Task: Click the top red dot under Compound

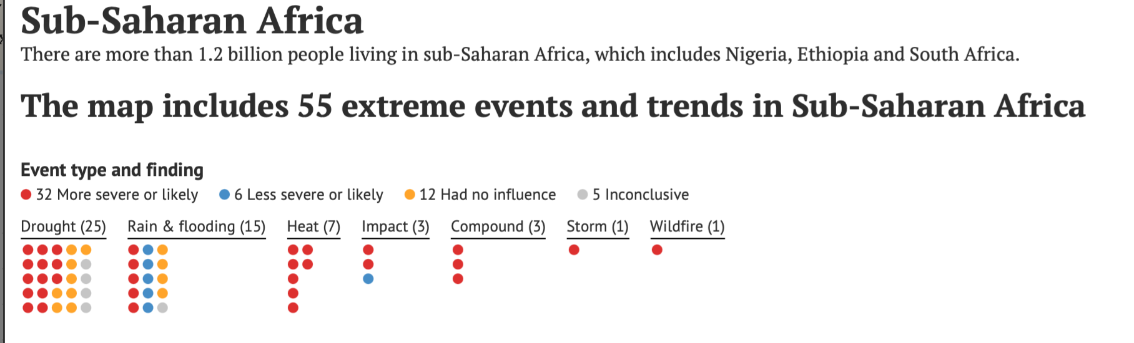Action: (x=458, y=250)
